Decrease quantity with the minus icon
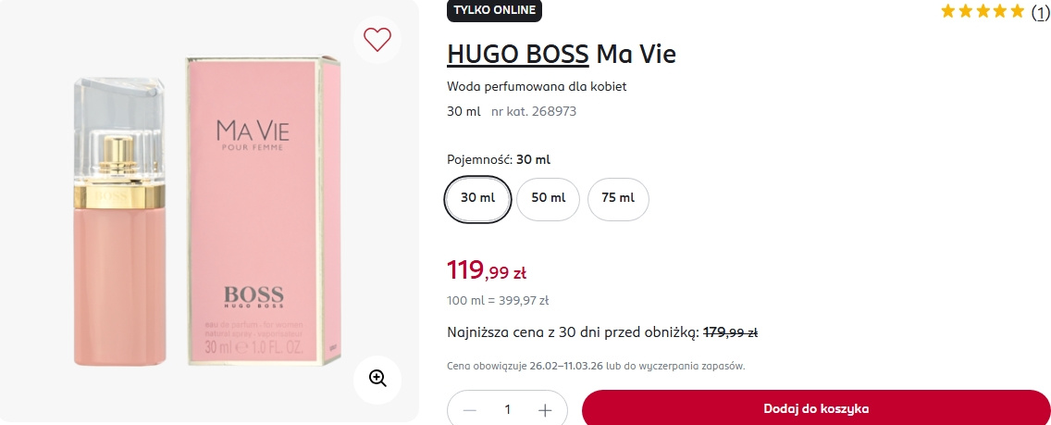1051x425 pixels. (470, 410)
